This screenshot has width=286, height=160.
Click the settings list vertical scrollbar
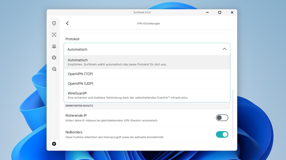coord(233,114)
